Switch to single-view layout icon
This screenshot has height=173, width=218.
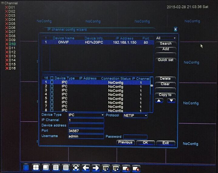coord(26,168)
